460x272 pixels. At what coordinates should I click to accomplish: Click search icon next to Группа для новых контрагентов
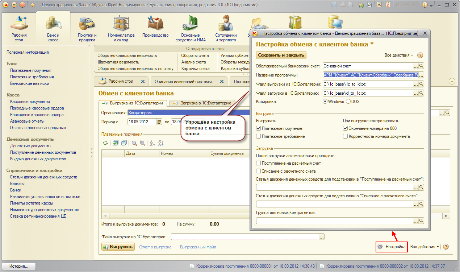[421, 221]
